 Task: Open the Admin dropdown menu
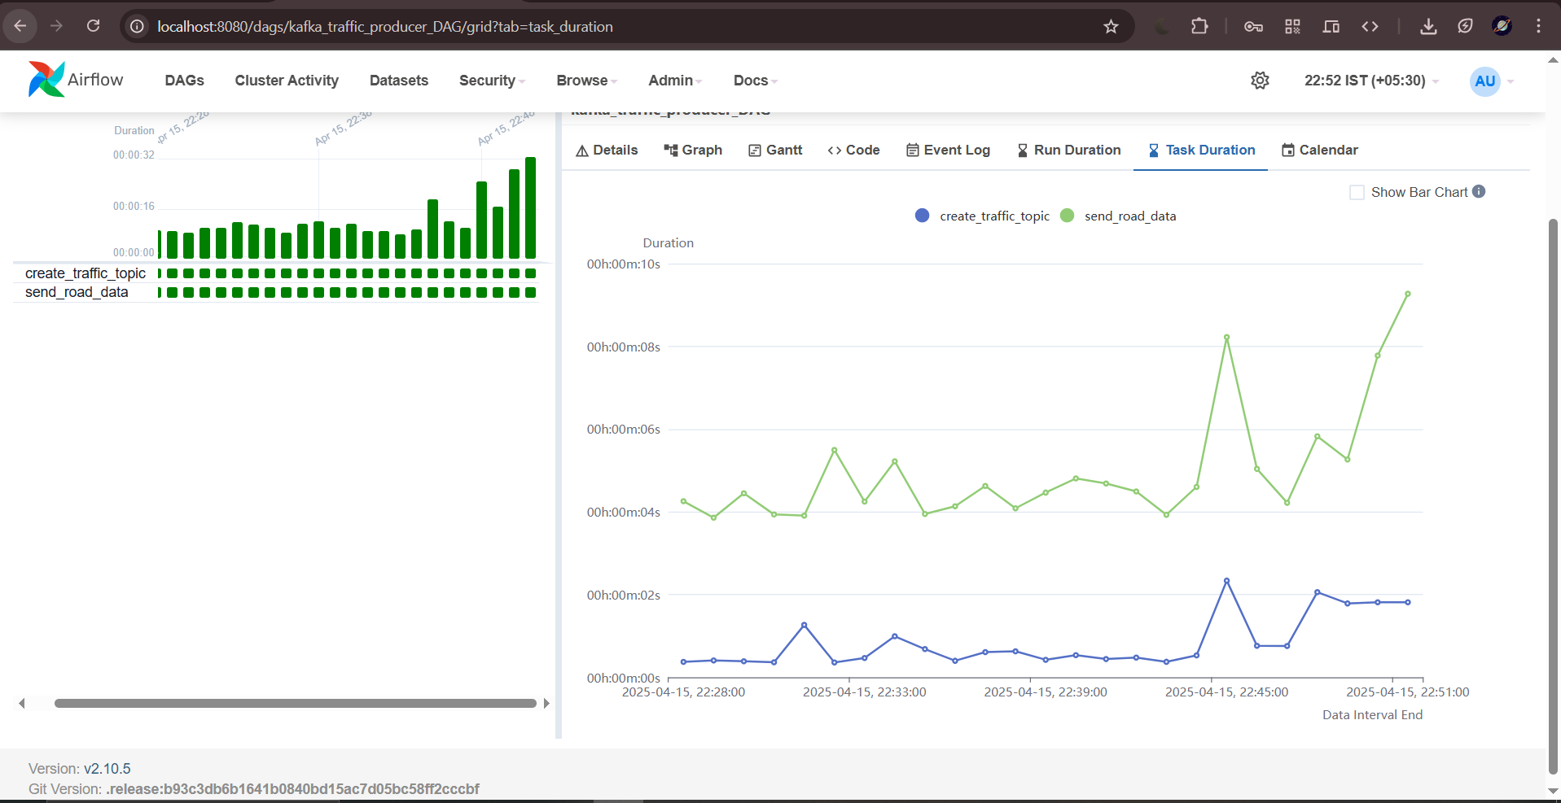pos(673,81)
